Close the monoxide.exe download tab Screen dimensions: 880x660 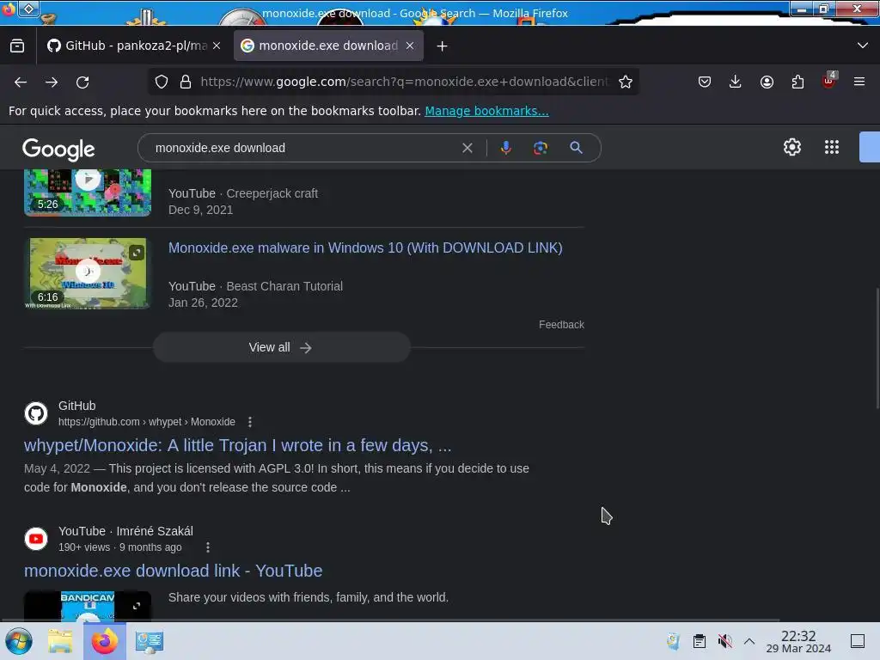(410, 46)
